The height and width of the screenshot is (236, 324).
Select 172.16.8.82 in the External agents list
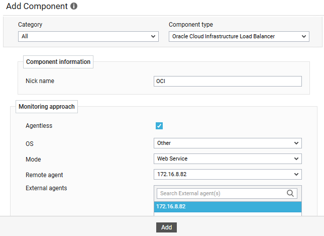click(228, 207)
